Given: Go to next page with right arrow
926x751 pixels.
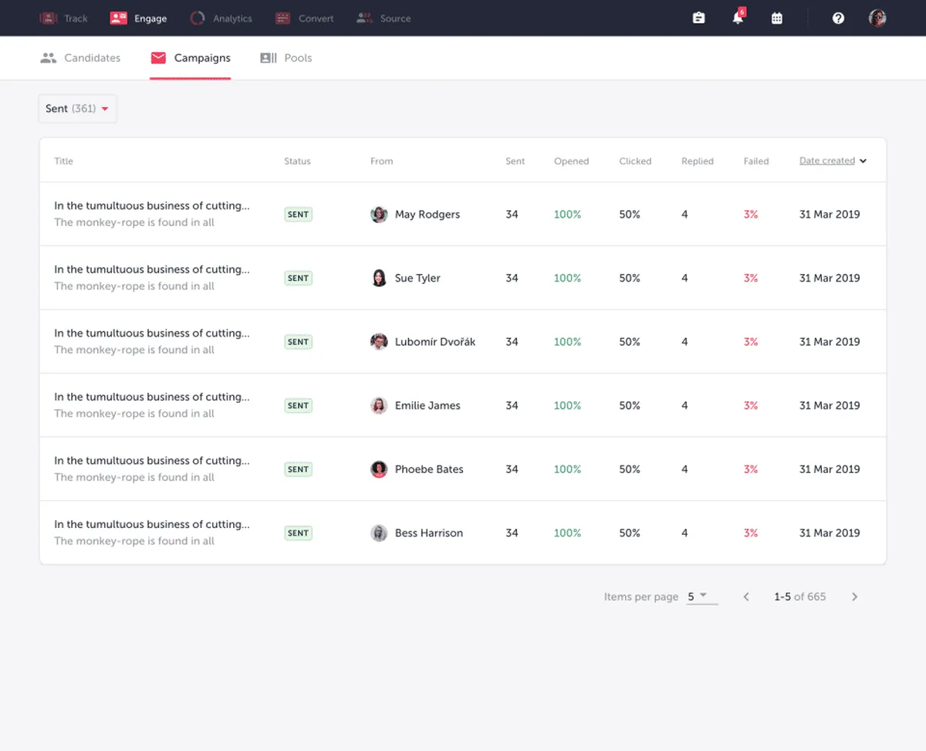Looking at the screenshot, I should pyautogui.click(x=854, y=596).
